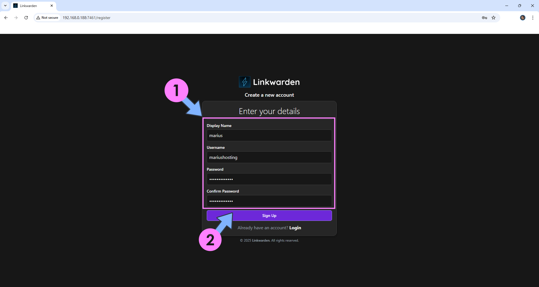Select the Password input field

point(269,179)
